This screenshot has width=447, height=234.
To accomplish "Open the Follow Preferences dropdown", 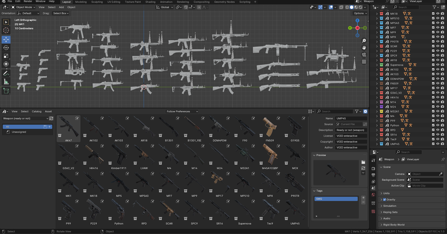I will click(x=182, y=111).
